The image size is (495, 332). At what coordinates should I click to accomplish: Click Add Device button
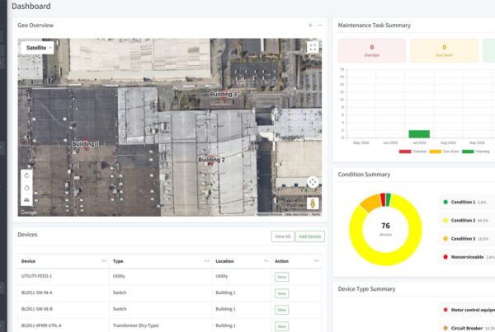pos(310,236)
